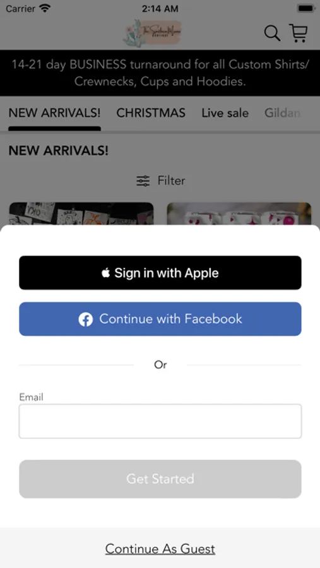Open the first product thumbnail with stickers
This screenshot has width=320, height=568.
81,214
